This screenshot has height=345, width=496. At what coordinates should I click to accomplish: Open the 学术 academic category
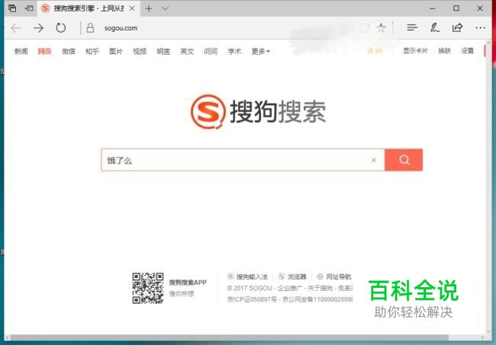tap(234, 51)
